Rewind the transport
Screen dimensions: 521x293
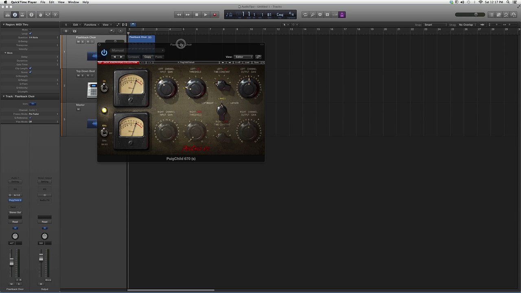(179, 15)
